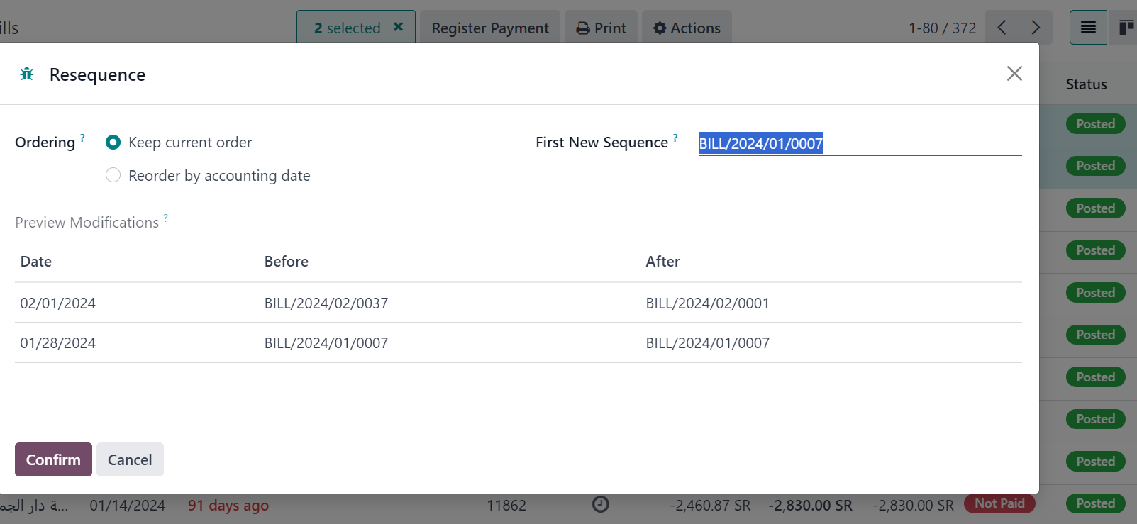
Task: Click the debug bug icon beside Resequence
Action: click(x=27, y=74)
